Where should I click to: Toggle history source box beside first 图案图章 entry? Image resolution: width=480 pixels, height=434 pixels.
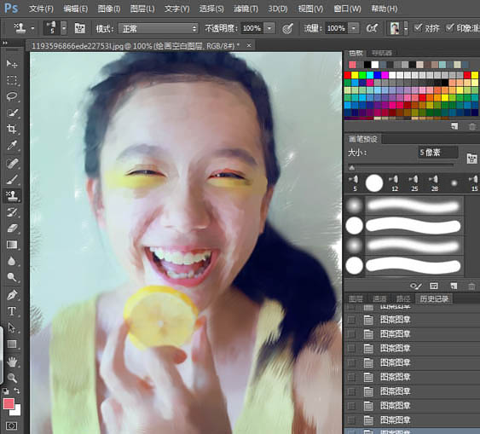pyautogui.click(x=351, y=320)
